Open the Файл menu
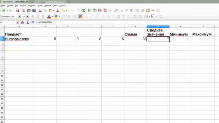Viewport: 219px width, 123px height. [3, 5]
